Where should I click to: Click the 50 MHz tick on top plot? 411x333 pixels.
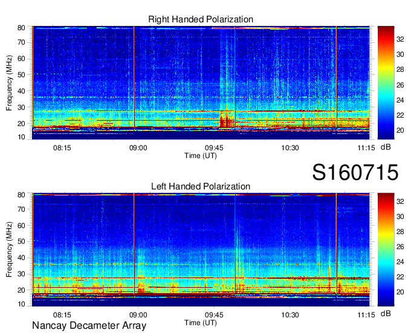(x=21, y=75)
